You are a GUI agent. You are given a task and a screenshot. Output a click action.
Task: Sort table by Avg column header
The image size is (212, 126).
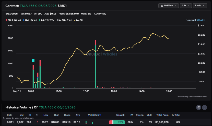tap(78, 115)
